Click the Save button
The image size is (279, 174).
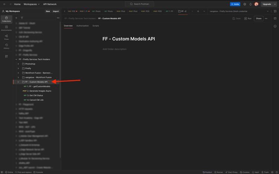pyautogui.click(x=237, y=19)
